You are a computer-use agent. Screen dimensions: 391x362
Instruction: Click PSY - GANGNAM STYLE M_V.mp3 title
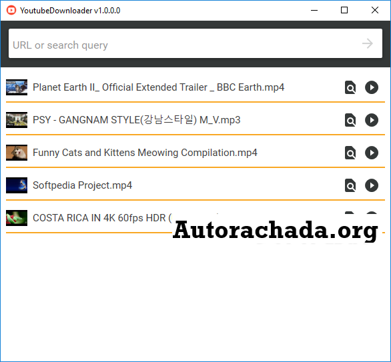[x=136, y=120]
